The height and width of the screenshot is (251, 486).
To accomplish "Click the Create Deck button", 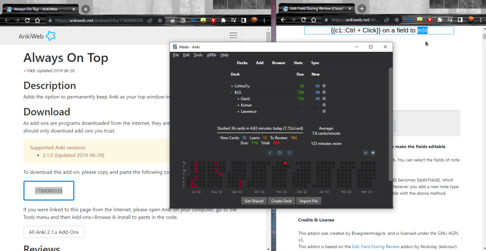I will point(281,201).
